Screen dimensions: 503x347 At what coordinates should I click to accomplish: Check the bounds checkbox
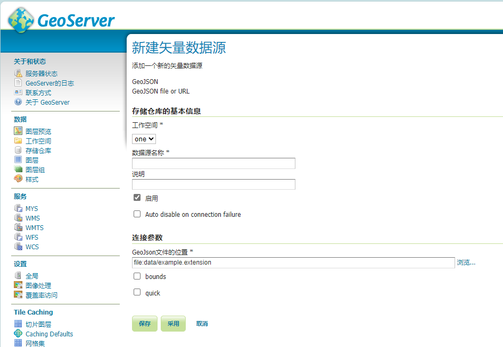click(137, 276)
